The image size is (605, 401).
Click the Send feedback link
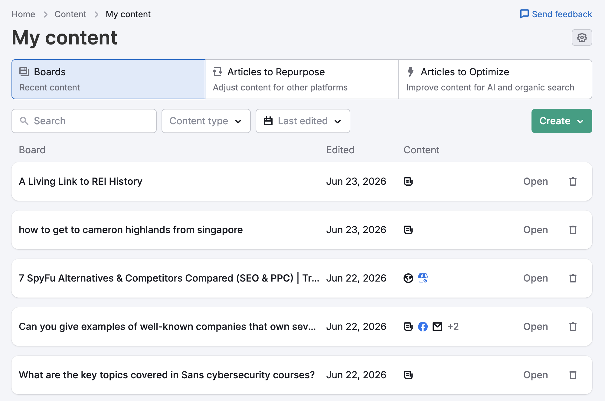pos(556,14)
